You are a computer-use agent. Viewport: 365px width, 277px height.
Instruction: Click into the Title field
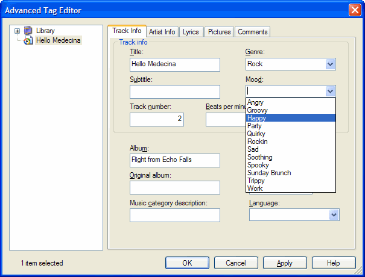coord(175,64)
